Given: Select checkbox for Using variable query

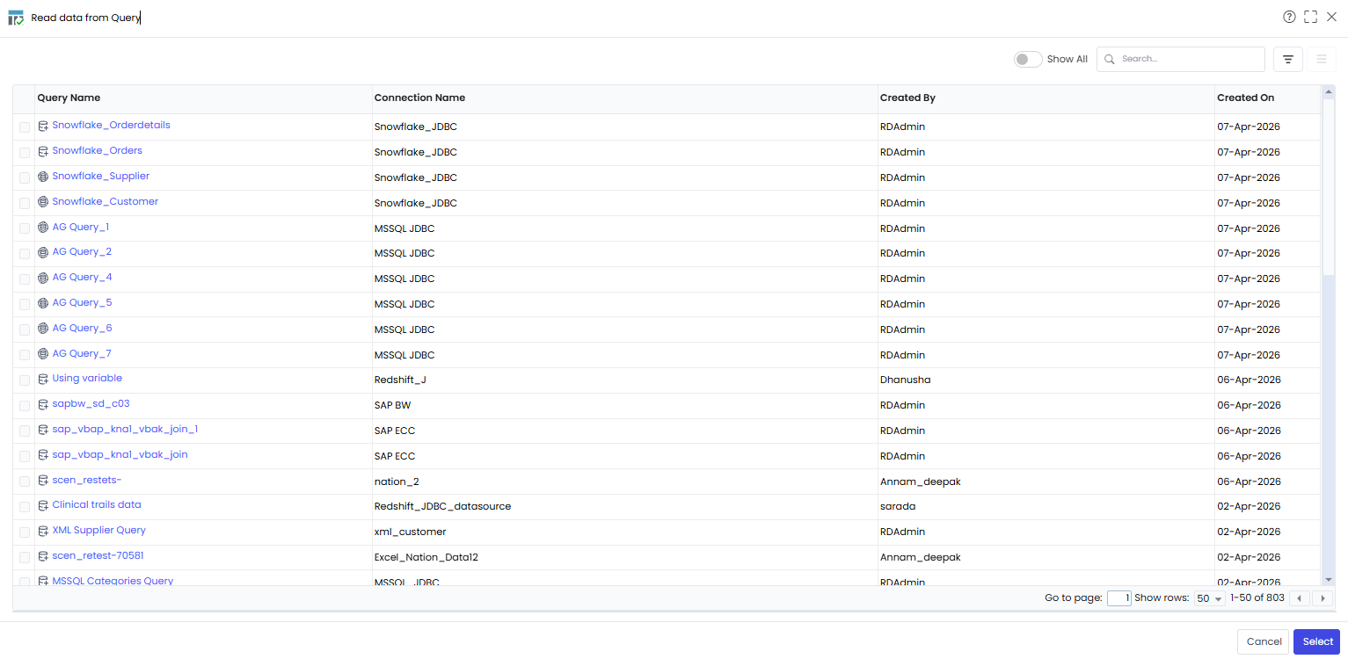Looking at the screenshot, I should [x=25, y=380].
